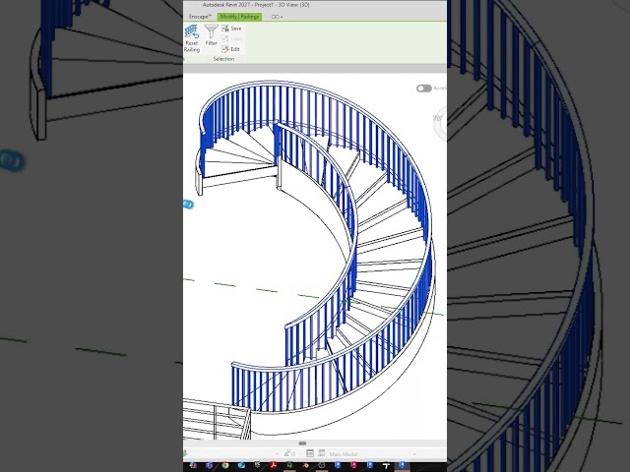Viewport: 630px width, 472px height.
Task: Open Adobe Acrobat from the taskbar
Action: (x=274, y=465)
